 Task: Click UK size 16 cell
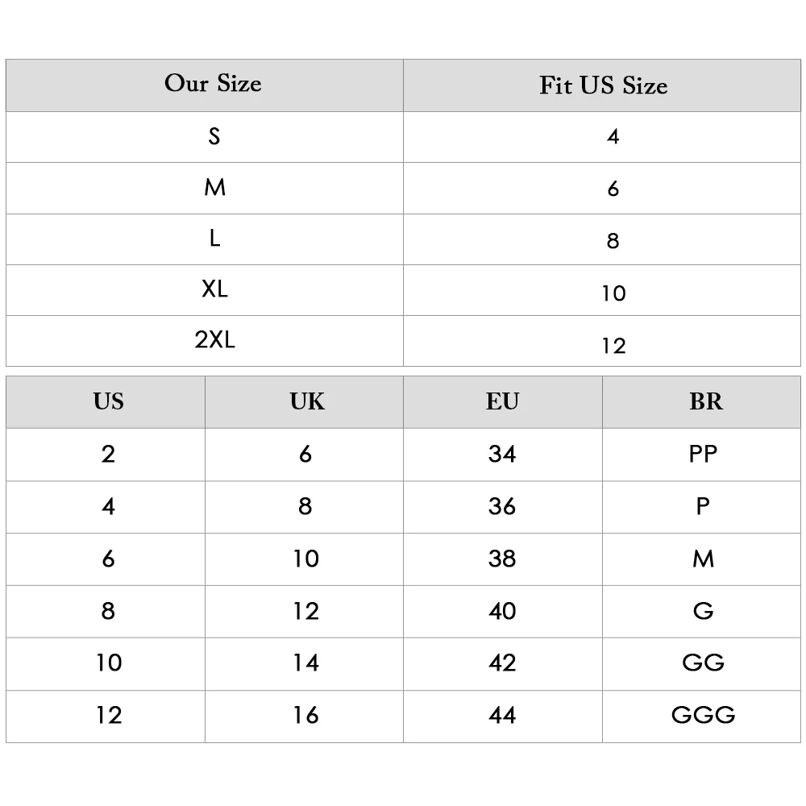305,716
